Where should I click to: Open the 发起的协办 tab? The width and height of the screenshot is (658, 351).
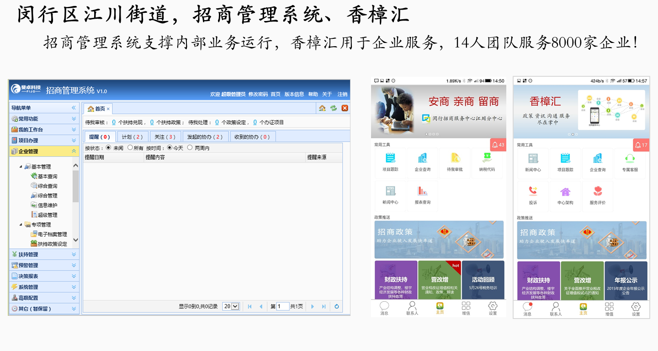[x=205, y=137]
